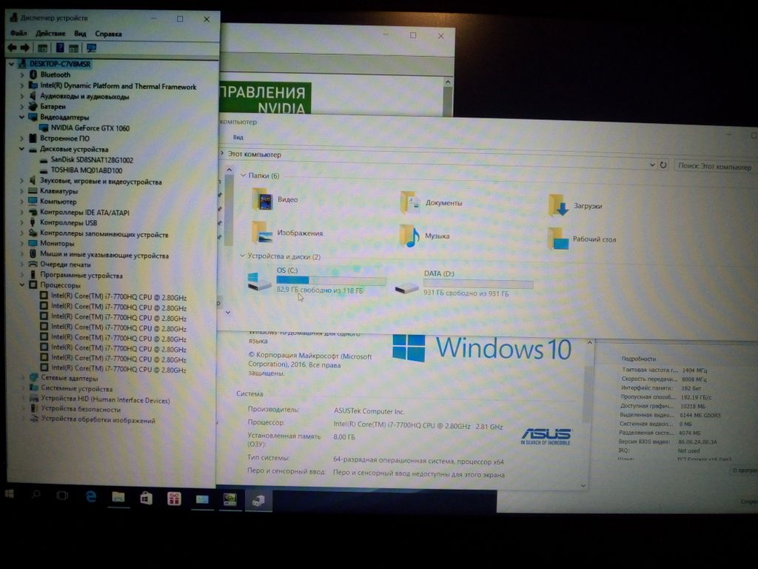Screen dimensions: 758x569
Task: Click the Intel Dynamic Platform and Thermal Framework icon
Action: pos(33,85)
